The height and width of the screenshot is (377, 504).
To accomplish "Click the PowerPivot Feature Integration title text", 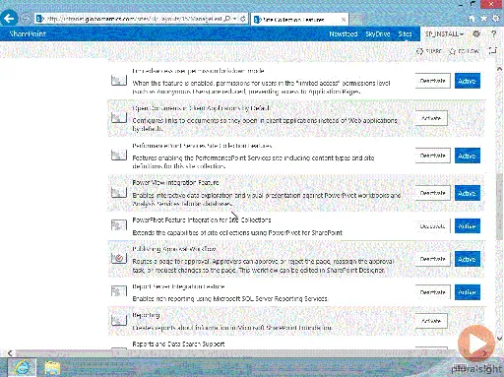I will 202,220.
